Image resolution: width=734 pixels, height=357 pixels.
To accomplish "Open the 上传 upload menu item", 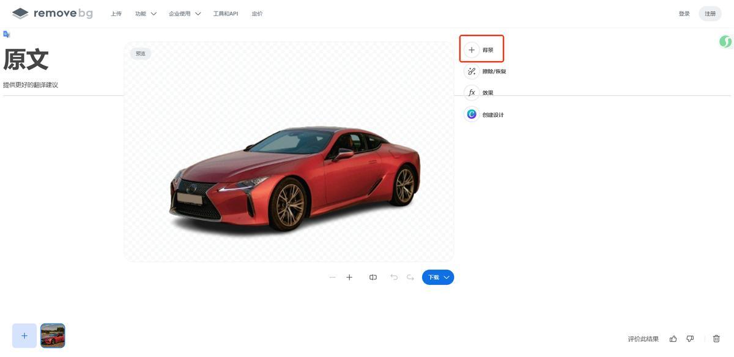I will tap(116, 13).
